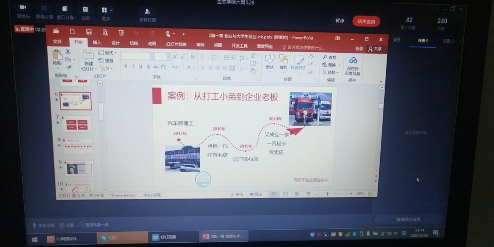This screenshot has width=494, height=247.
Task: Click the Cut scissors icon
Action: click(68, 52)
